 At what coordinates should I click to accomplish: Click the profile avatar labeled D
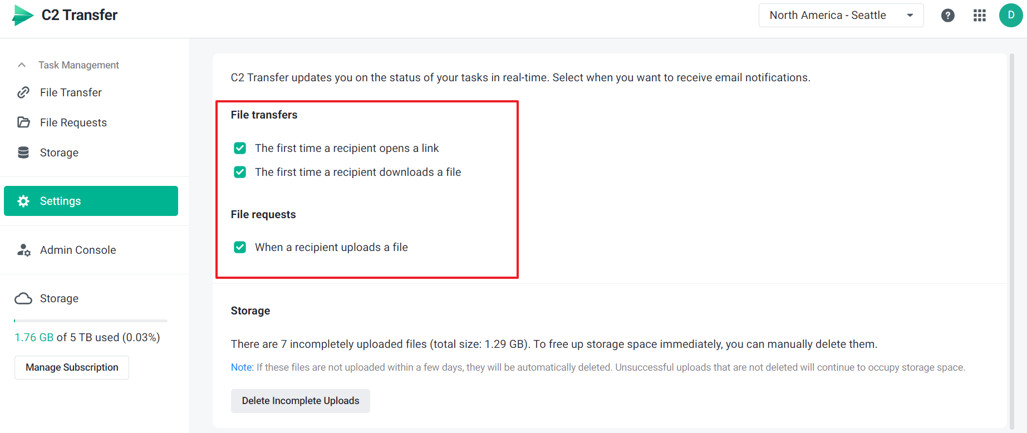(x=1011, y=15)
